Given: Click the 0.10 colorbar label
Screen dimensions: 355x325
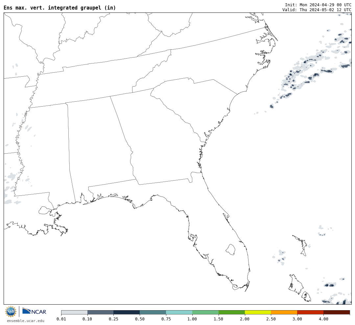Looking at the screenshot, I should (87, 319).
